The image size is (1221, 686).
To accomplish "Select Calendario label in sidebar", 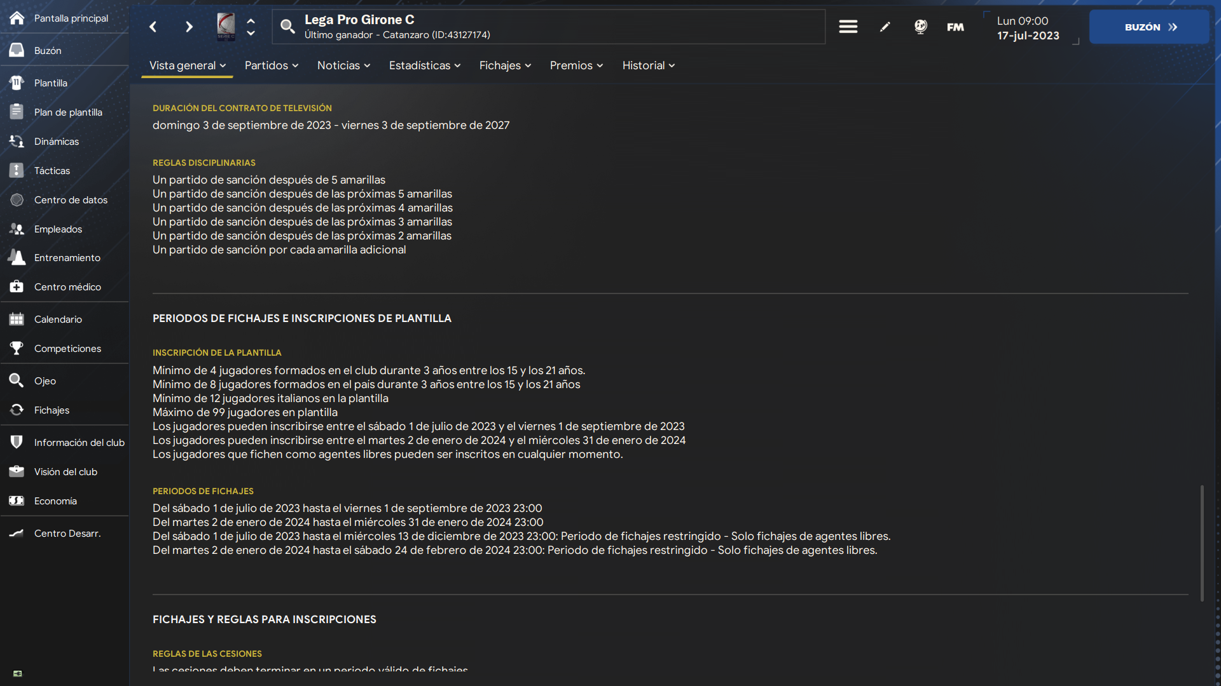I will click(58, 319).
